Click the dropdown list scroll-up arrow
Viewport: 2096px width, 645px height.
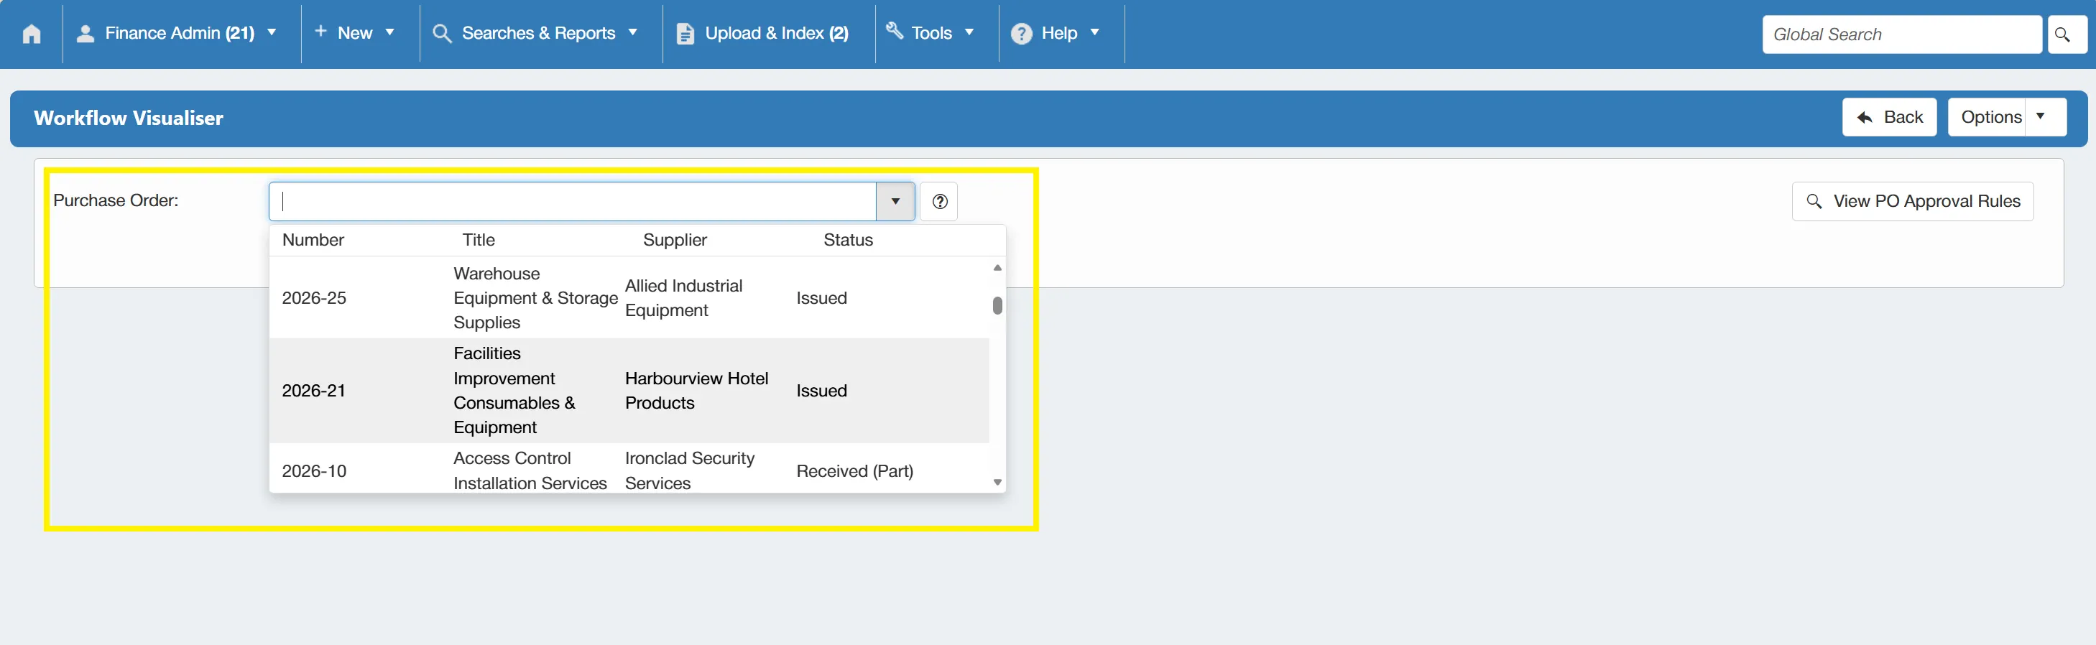click(x=997, y=268)
